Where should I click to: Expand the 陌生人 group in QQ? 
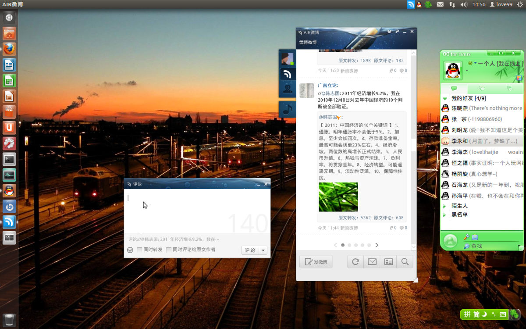tap(444, 206)
